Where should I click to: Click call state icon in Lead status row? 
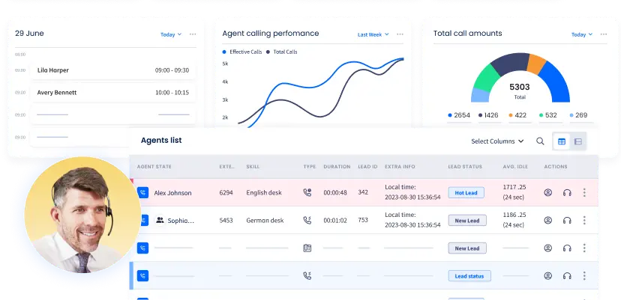[x=143, y=275]
